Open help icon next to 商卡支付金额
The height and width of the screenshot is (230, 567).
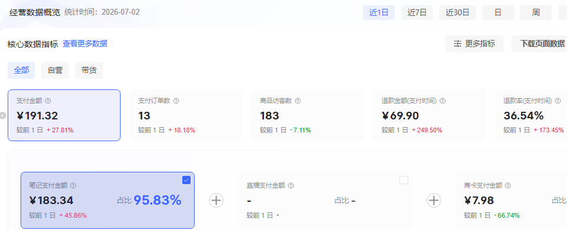pyautogui.click(x=508, y=185)
